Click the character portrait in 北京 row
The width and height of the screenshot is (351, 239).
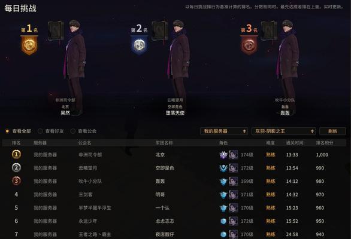[x=233, y=155]
